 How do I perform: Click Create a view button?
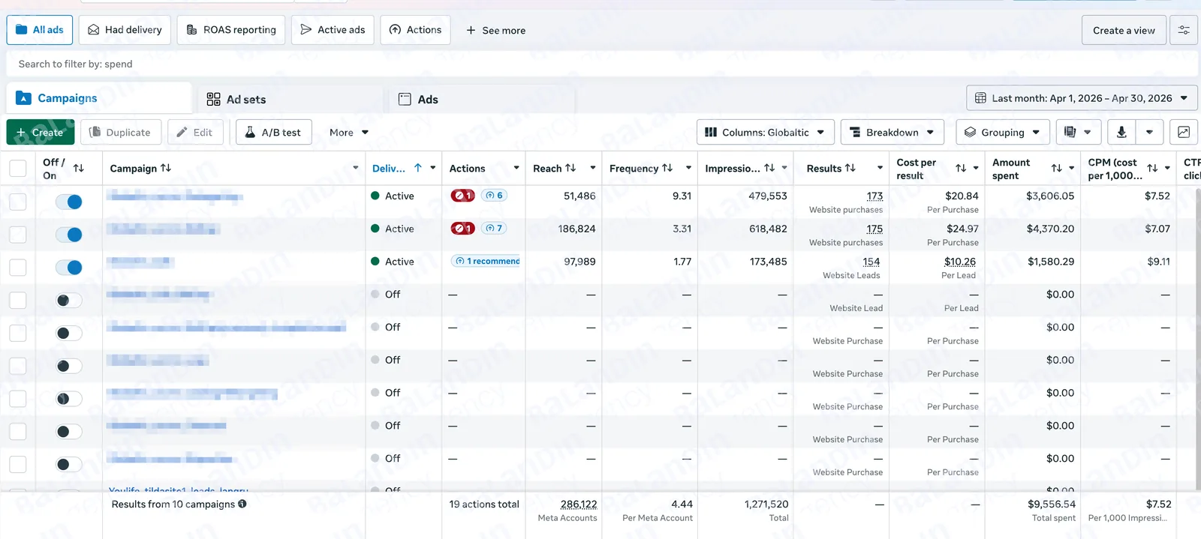click(x=1124, y=31)
